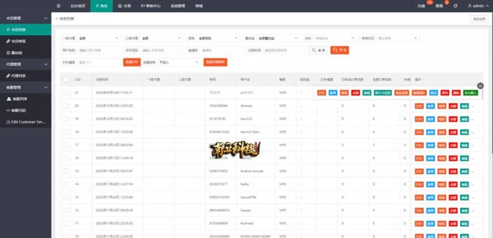Open 客服列表 in the sidebar
493x238 pixels.
click(x=19, y=99)
